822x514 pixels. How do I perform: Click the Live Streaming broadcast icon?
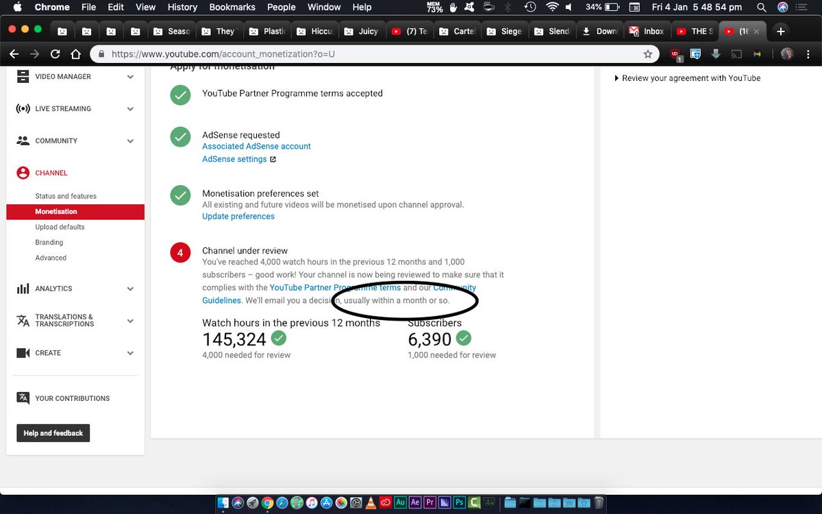pyautogui.click(x=23, y=109)
